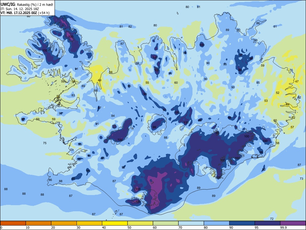Click the humidity value '49' on the map
306x230 pixels.
99,80
